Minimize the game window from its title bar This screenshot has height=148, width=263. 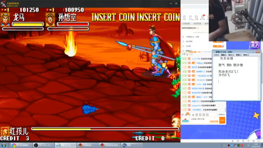171,3
